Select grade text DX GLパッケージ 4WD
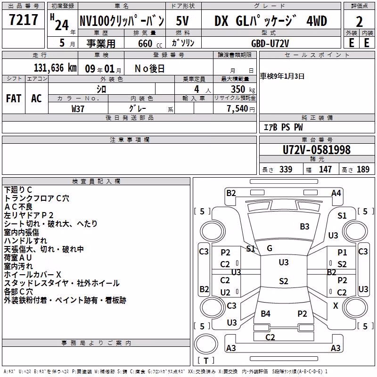Image resolution: width=377 pixels, height=377 pixels. coord(270,21)
